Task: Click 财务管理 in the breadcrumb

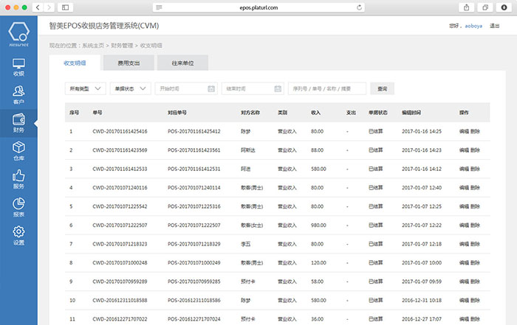Action: [122, 46]
